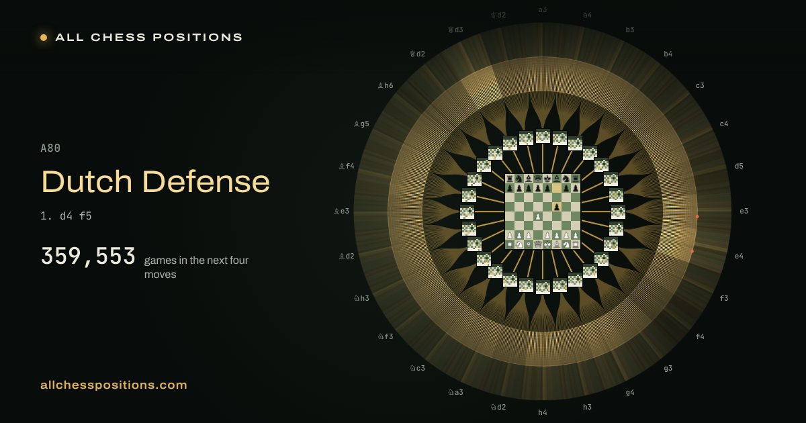Image resolution: width=806 pixels, height=423 pixels.
Task: Click the Dutch Defense title
Action: coord(155,181)
